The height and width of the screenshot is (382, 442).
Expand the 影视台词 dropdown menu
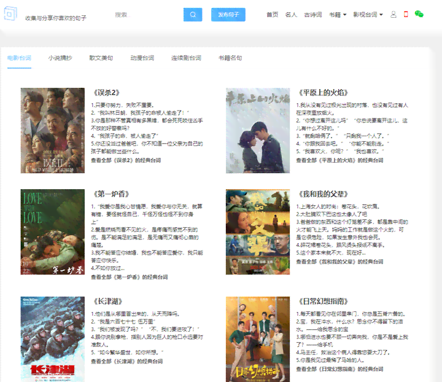pos(368,15)
